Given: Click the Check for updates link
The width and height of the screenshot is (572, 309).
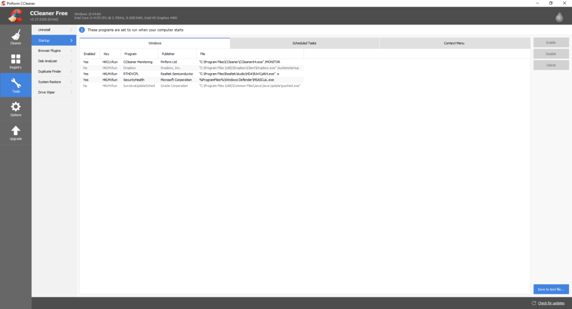Looking at the screenshot, I should 551,303.
